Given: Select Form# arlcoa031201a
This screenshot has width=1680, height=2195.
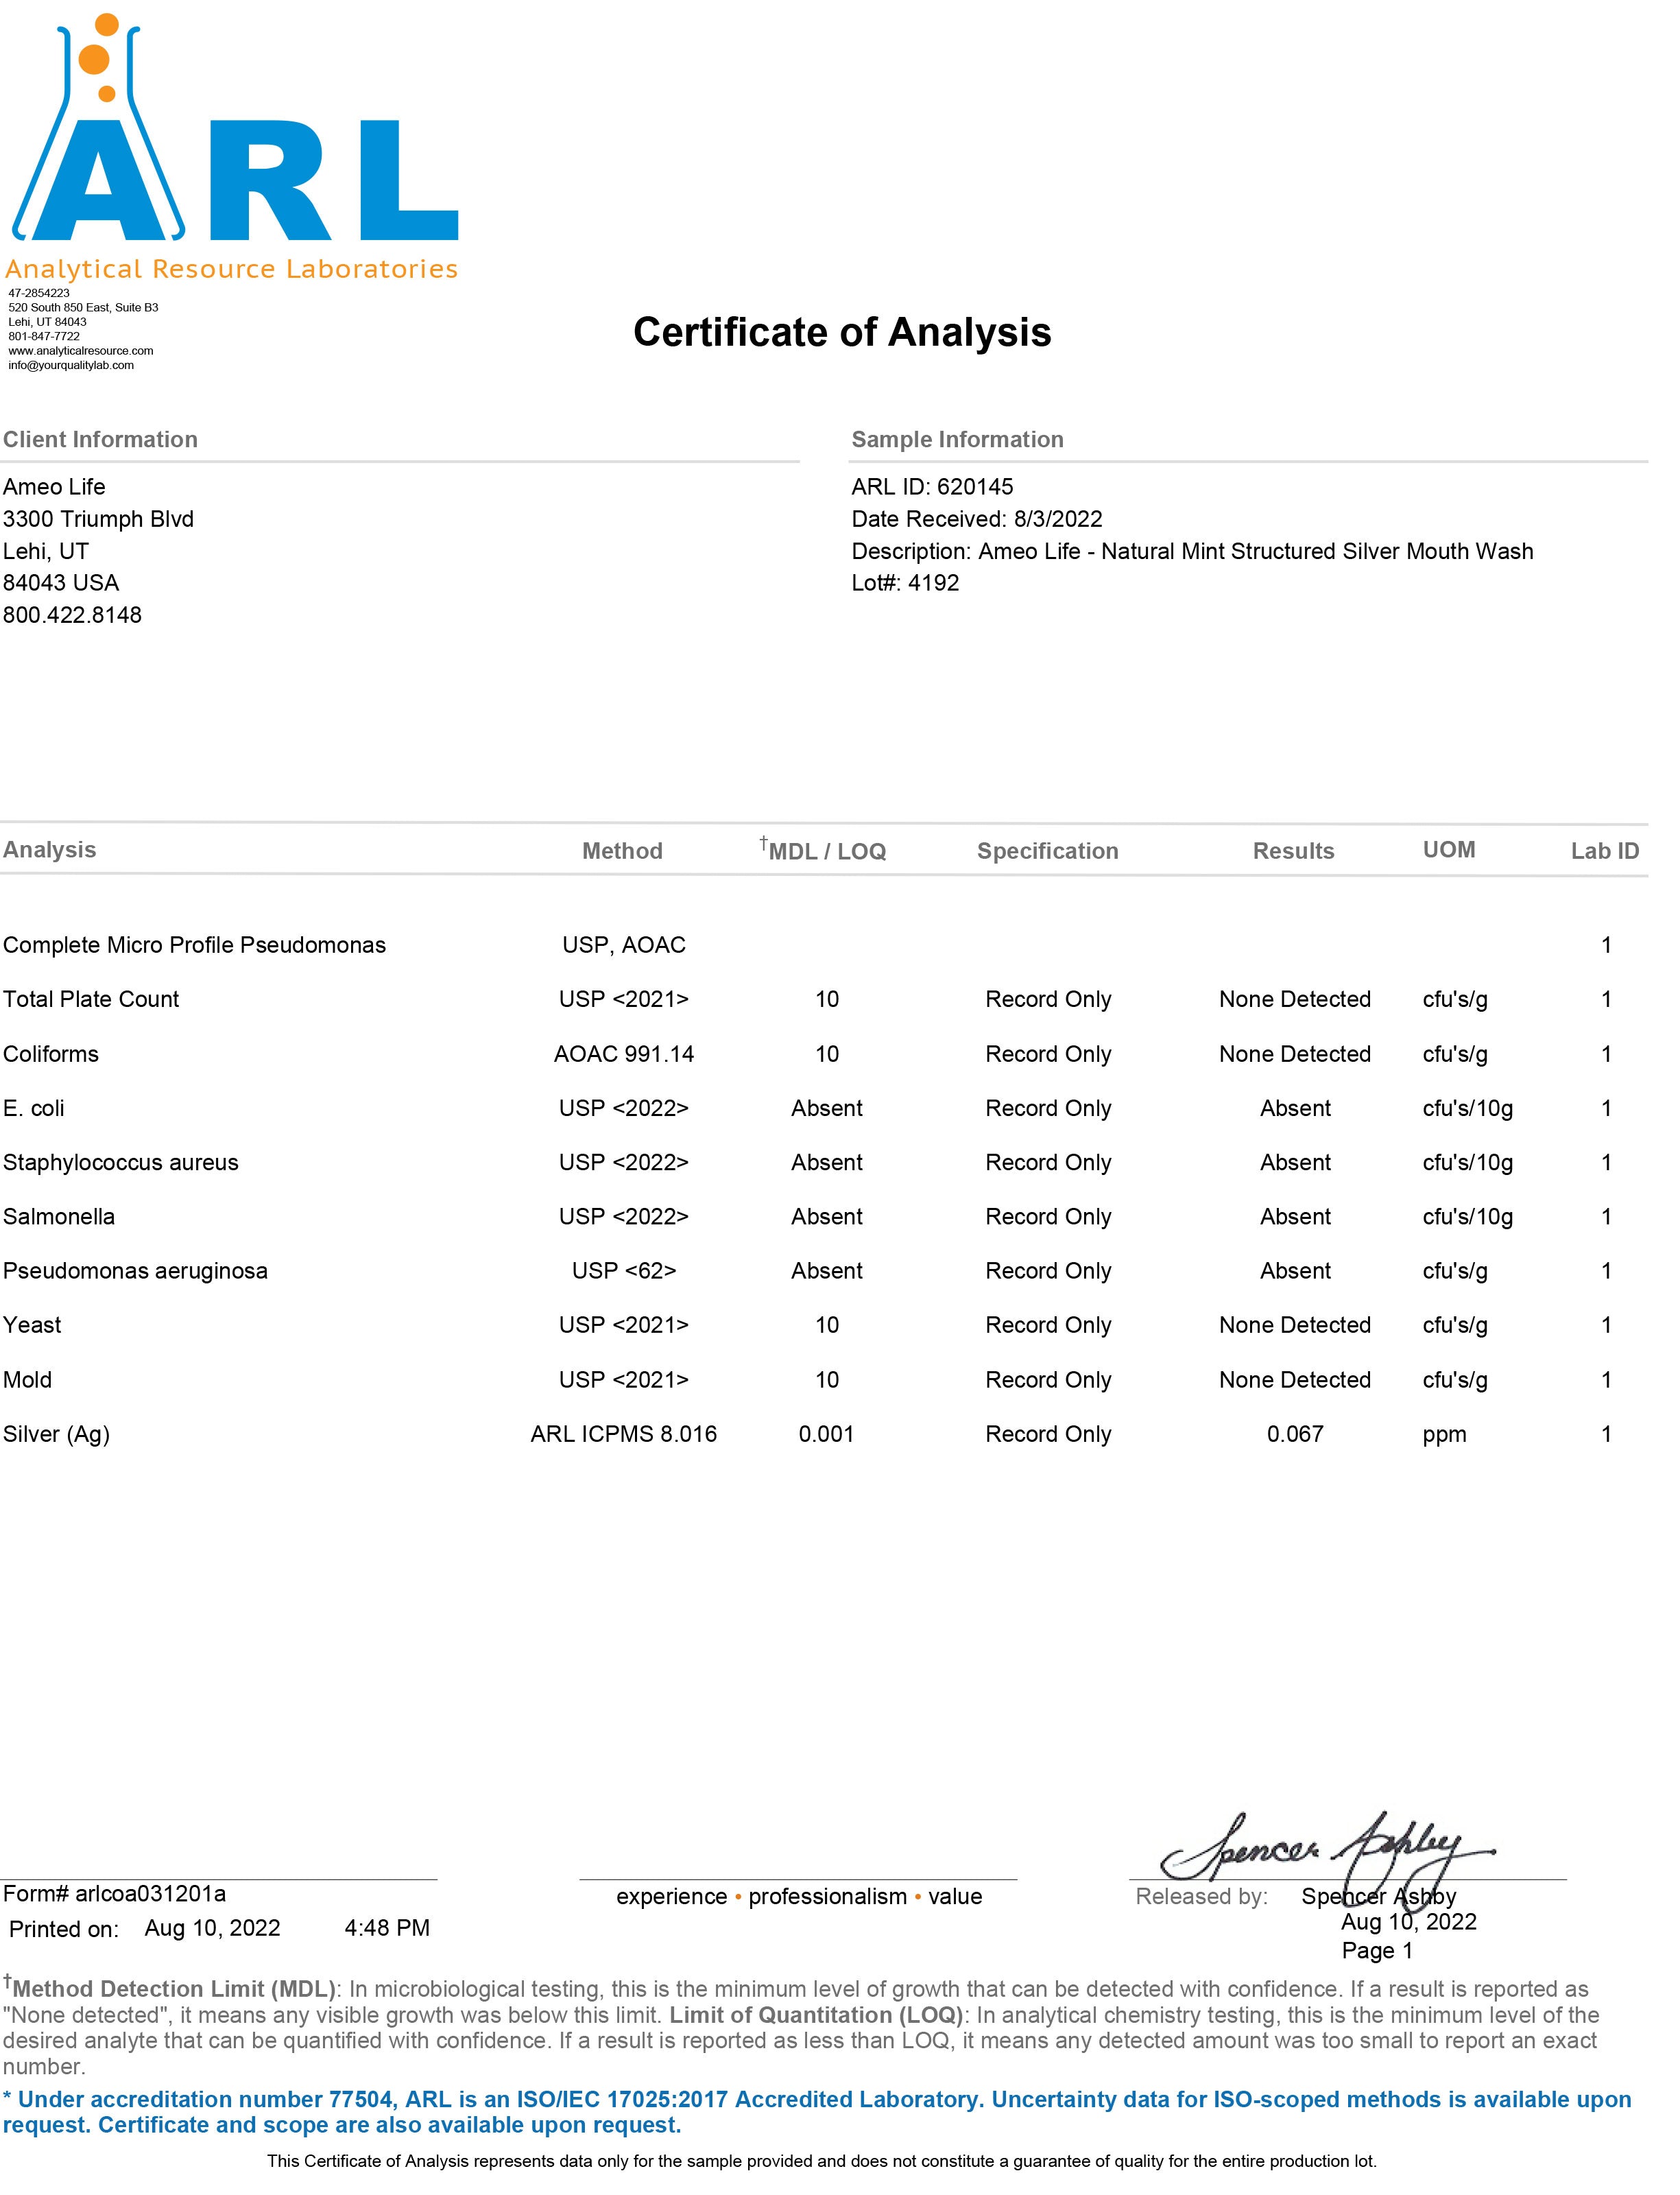Looking at the screenshot, I should point(114,1894).
